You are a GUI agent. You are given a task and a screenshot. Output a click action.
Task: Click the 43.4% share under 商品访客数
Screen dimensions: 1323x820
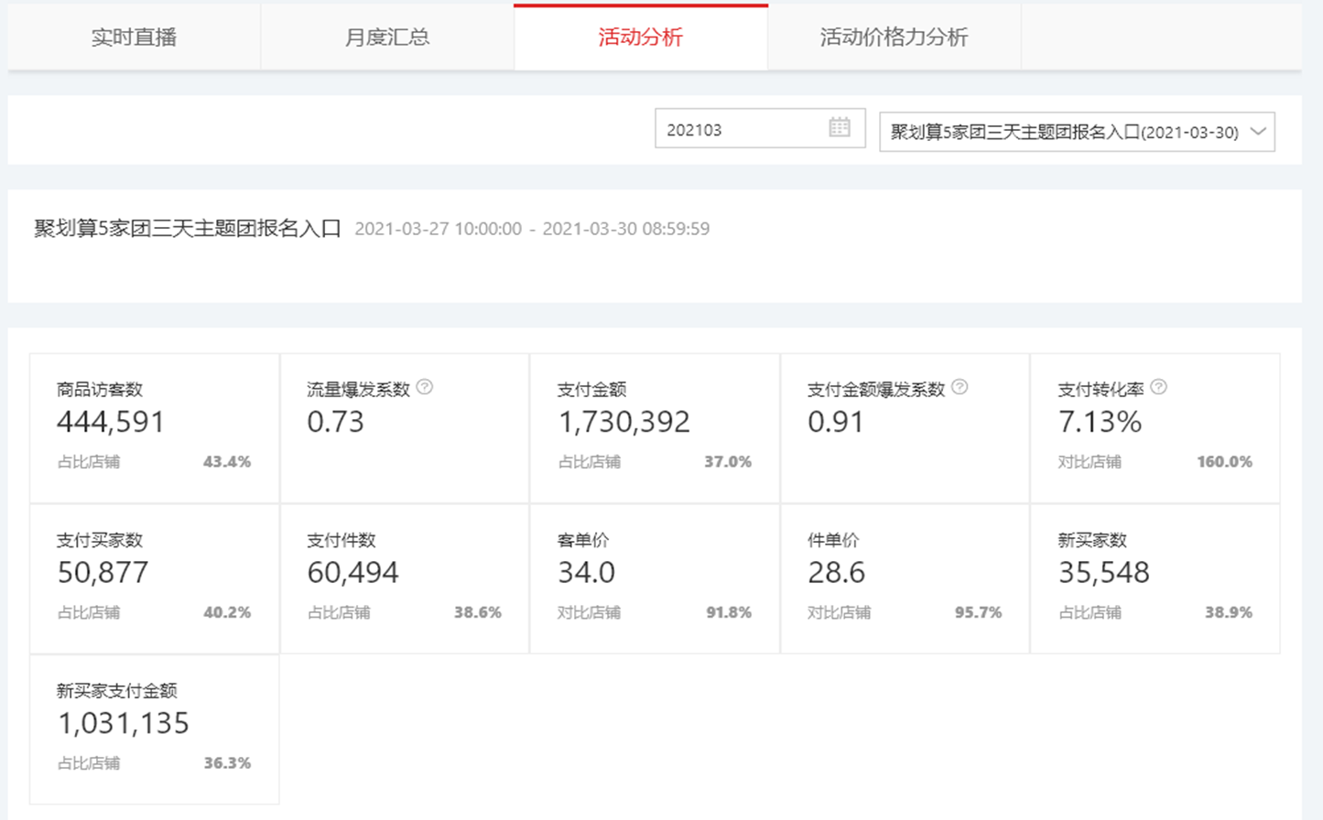click(x=227, y=462)
